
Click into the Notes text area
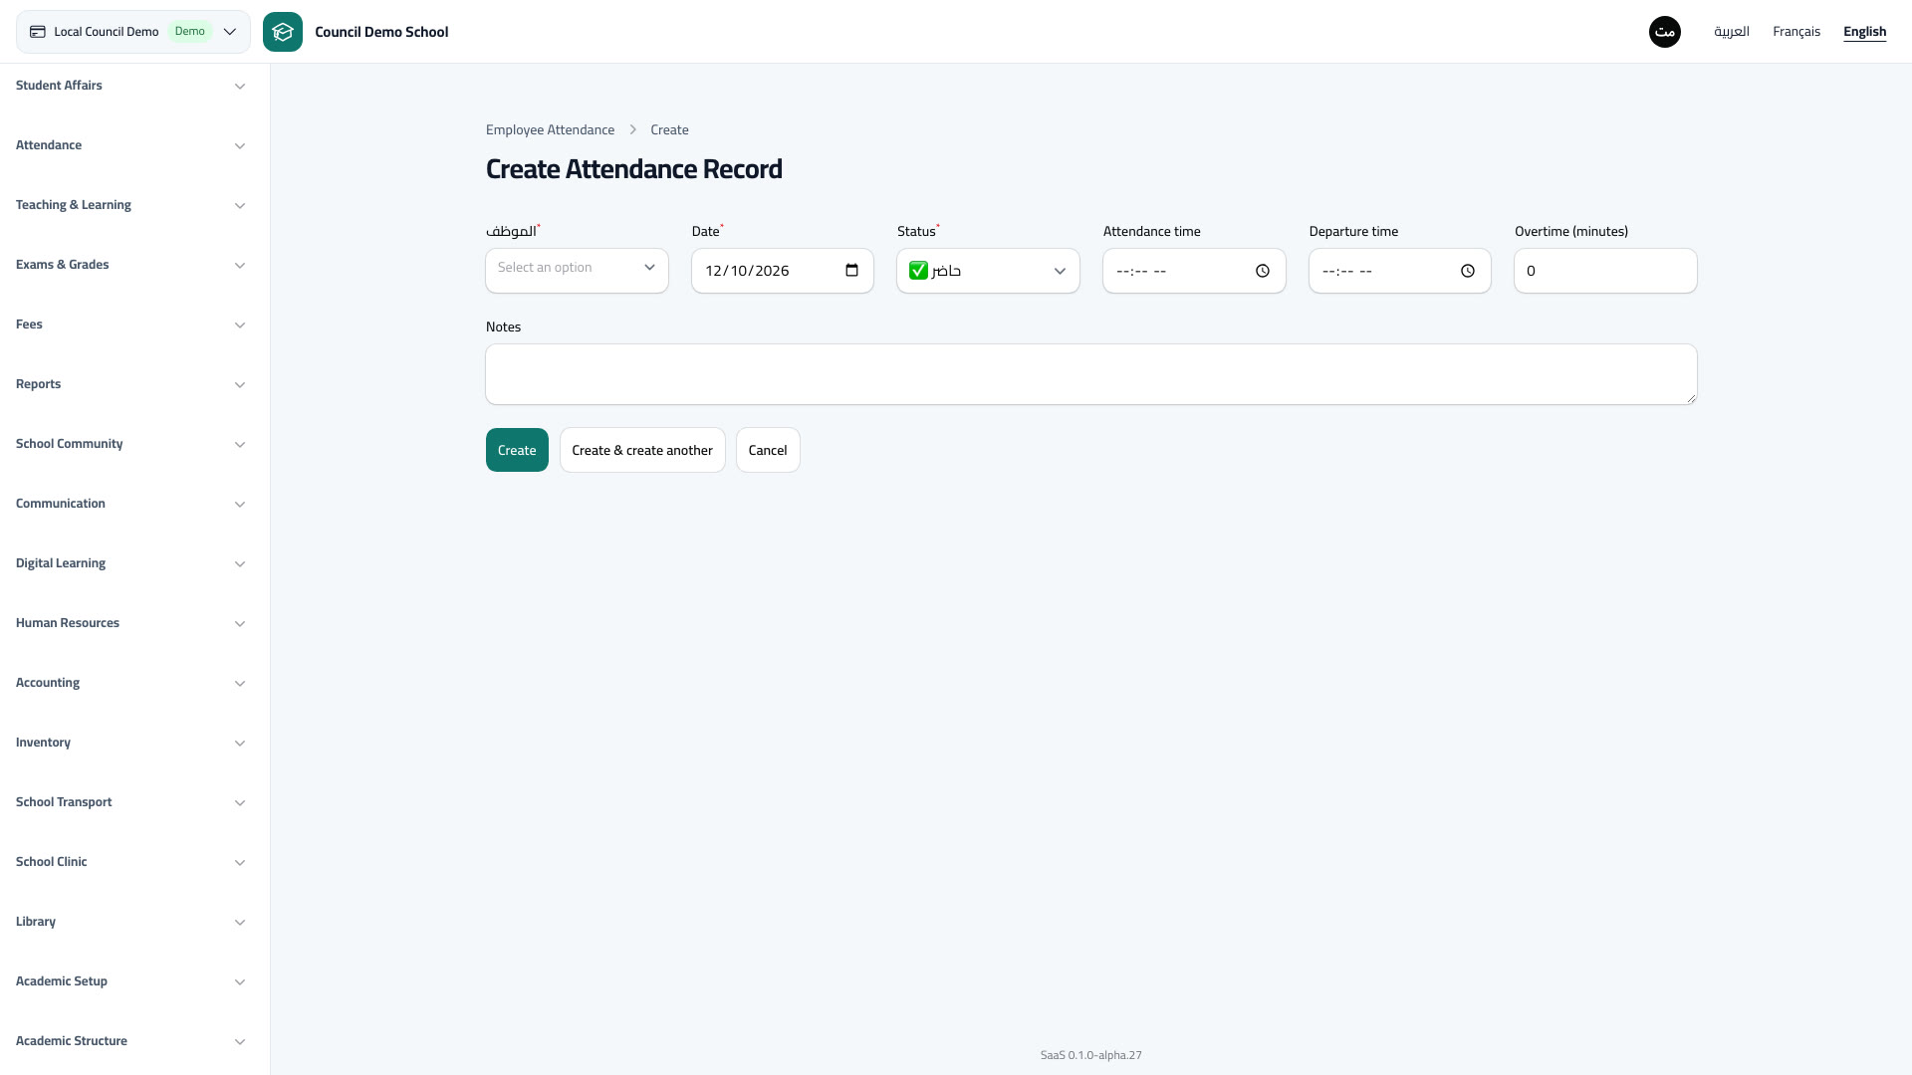1091,374
